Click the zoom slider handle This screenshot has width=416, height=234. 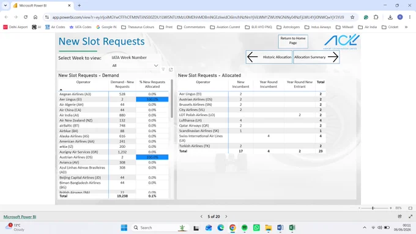(373, 208)
